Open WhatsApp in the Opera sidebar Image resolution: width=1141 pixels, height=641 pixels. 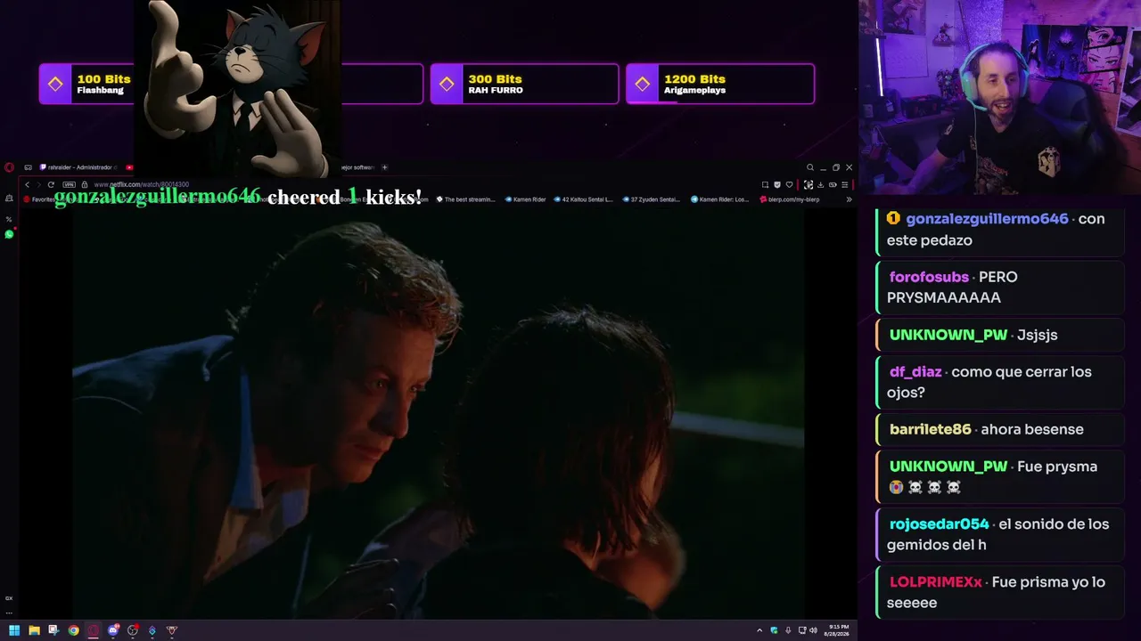[x=9, y=234]
